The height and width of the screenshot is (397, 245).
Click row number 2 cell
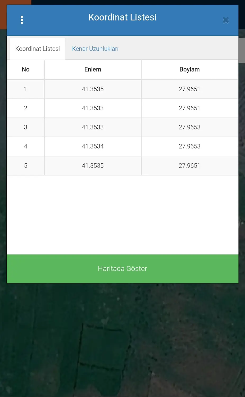click(26, 108)
